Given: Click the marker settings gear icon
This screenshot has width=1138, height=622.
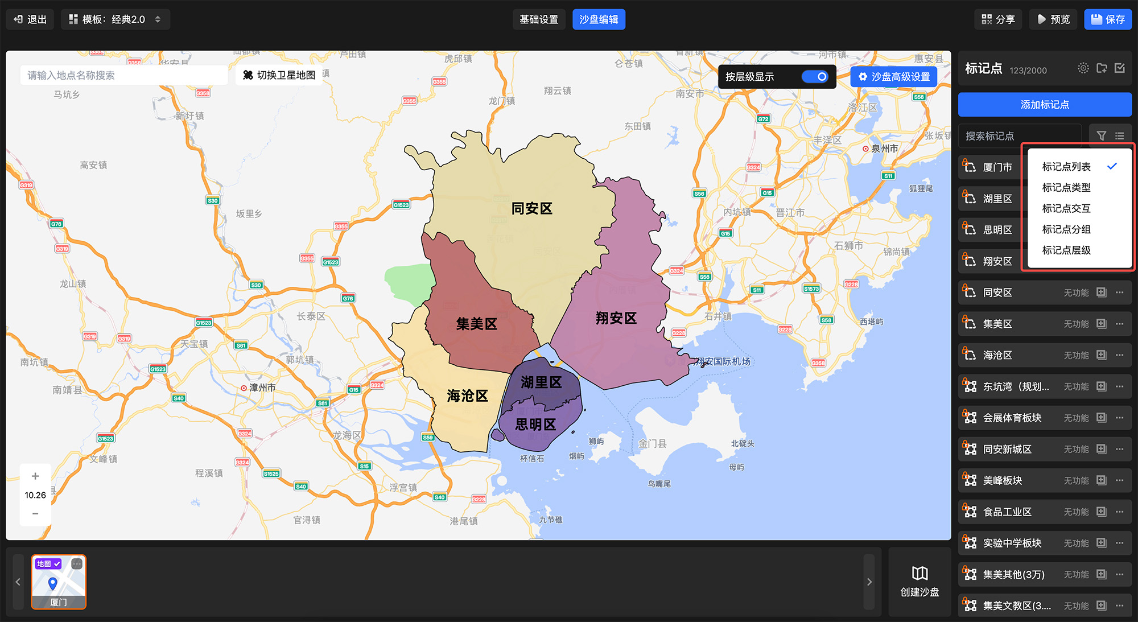Looking at the screenshot, I should click(1083, 68).
